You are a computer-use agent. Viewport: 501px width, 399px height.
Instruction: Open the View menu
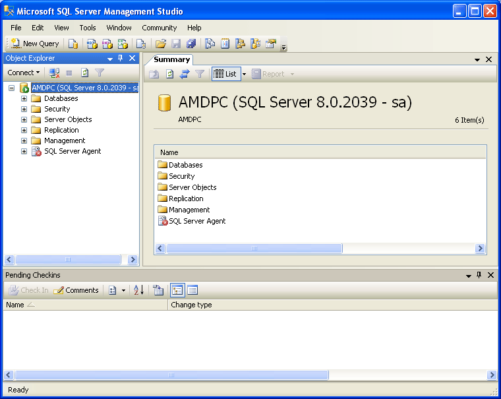[x=61, y=28]
